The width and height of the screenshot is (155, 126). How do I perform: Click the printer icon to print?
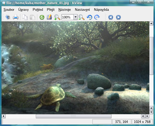tap(16, 17)
